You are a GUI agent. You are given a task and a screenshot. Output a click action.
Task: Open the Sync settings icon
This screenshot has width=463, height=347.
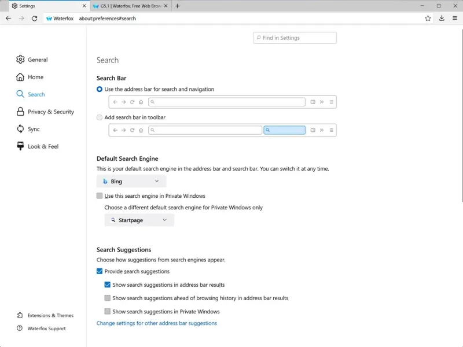coord(21,129)
